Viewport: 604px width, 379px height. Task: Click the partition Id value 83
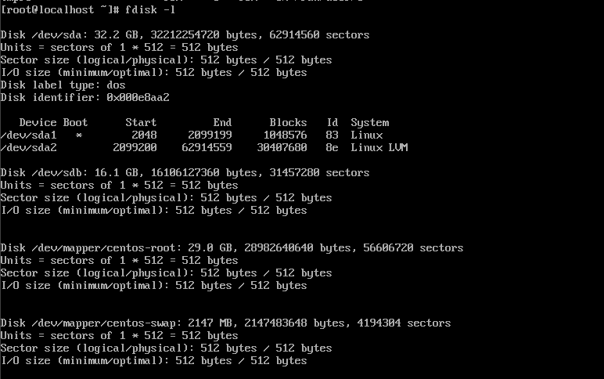(332, 135)
